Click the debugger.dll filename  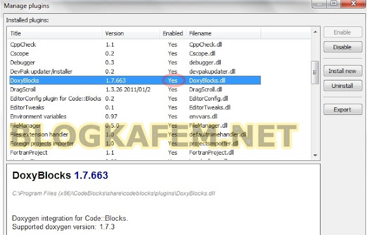tap(205, 63)
